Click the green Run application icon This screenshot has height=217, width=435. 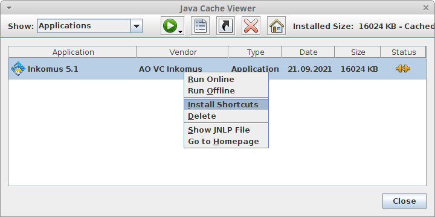click(x=170, y=26)
